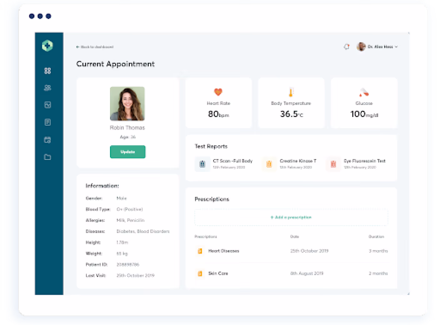Add a prescription using the dashed button
This screenshot has width=440, height=325.
click(x=291, y=217)
